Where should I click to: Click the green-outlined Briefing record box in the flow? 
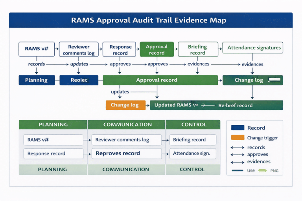(198, 49)
